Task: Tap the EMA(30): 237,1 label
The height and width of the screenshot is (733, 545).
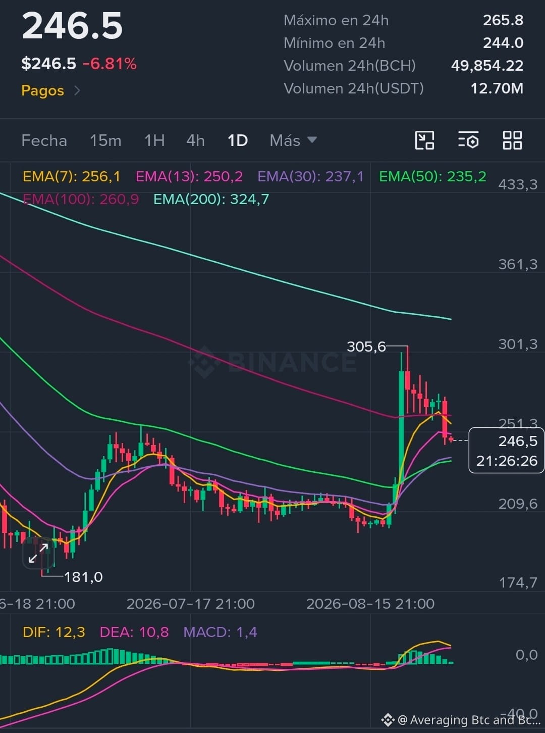Action: (310, 176)
